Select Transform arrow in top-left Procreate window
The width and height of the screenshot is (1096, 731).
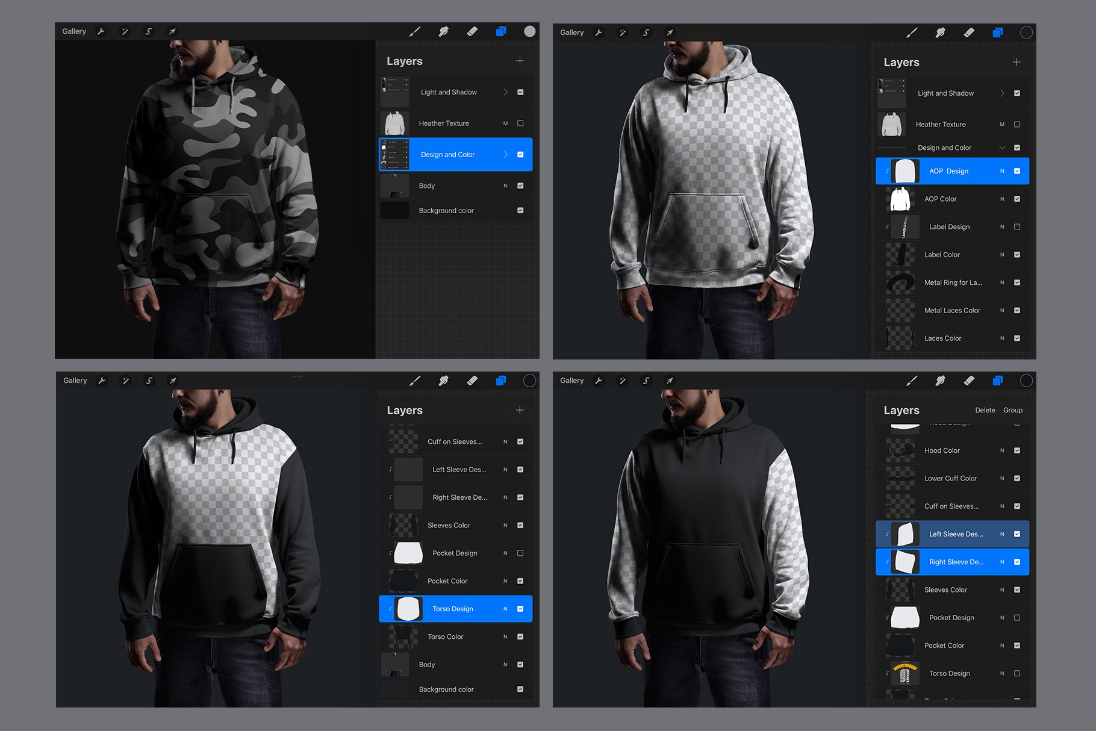(172, 31)
